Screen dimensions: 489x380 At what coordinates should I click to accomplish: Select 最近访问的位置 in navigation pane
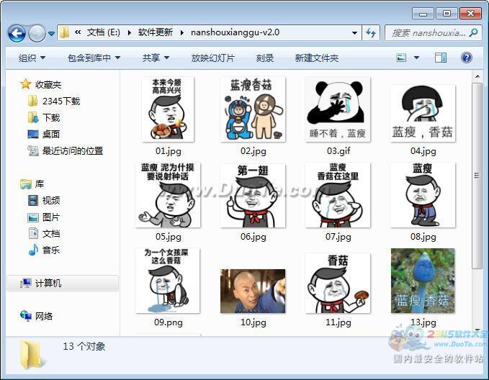[x=66, y=151]
